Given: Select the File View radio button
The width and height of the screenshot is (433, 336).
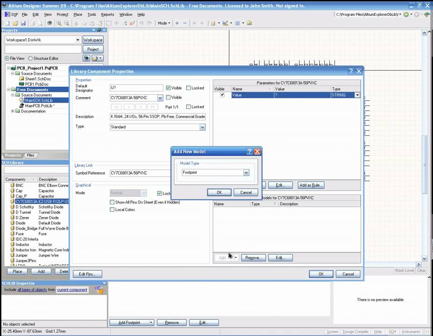Looking at the screenshot, I should (x=7, y=58).
